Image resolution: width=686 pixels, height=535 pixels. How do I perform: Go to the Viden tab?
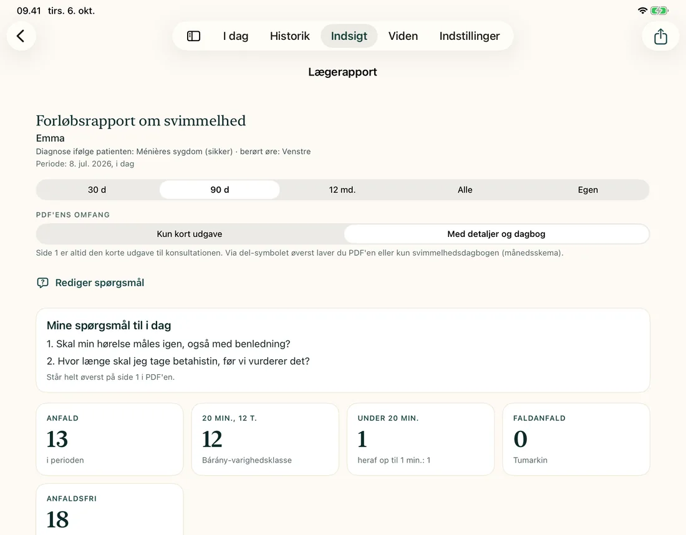tap(403, 36)
